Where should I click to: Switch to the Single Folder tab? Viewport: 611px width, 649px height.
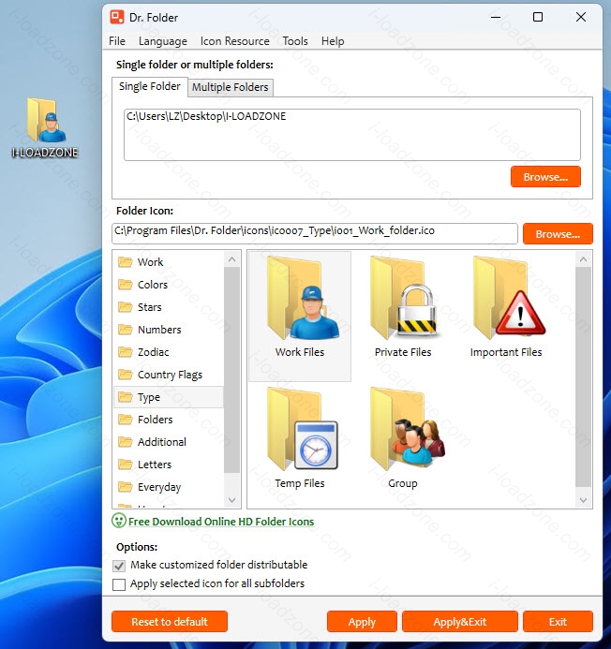point(150,86)
